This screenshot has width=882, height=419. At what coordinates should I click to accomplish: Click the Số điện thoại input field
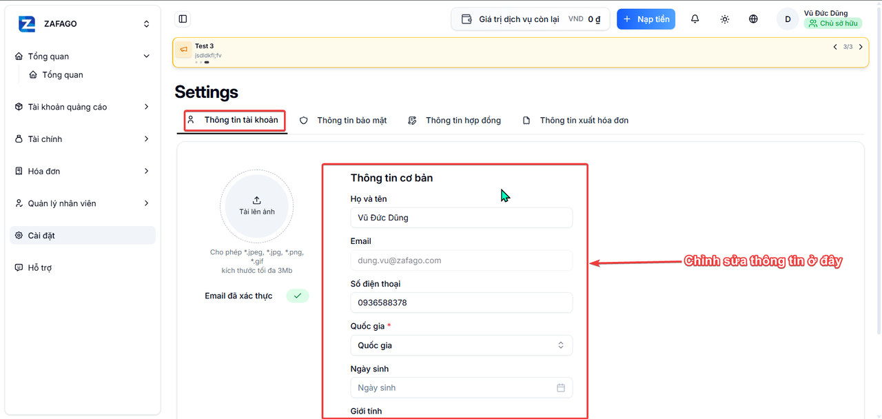pos(462,303)
